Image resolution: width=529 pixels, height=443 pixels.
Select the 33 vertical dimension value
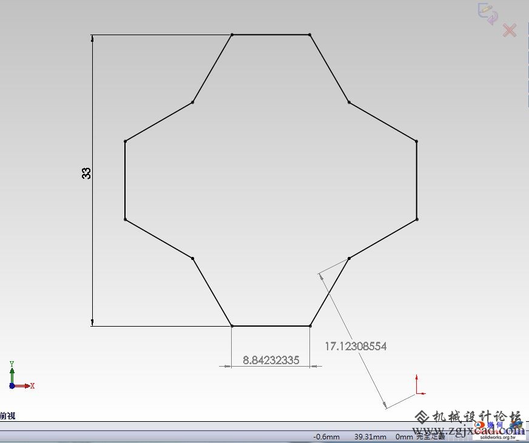pos(86,173)
